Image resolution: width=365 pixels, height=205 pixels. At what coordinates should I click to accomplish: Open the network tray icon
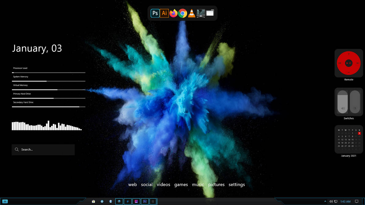336,202
